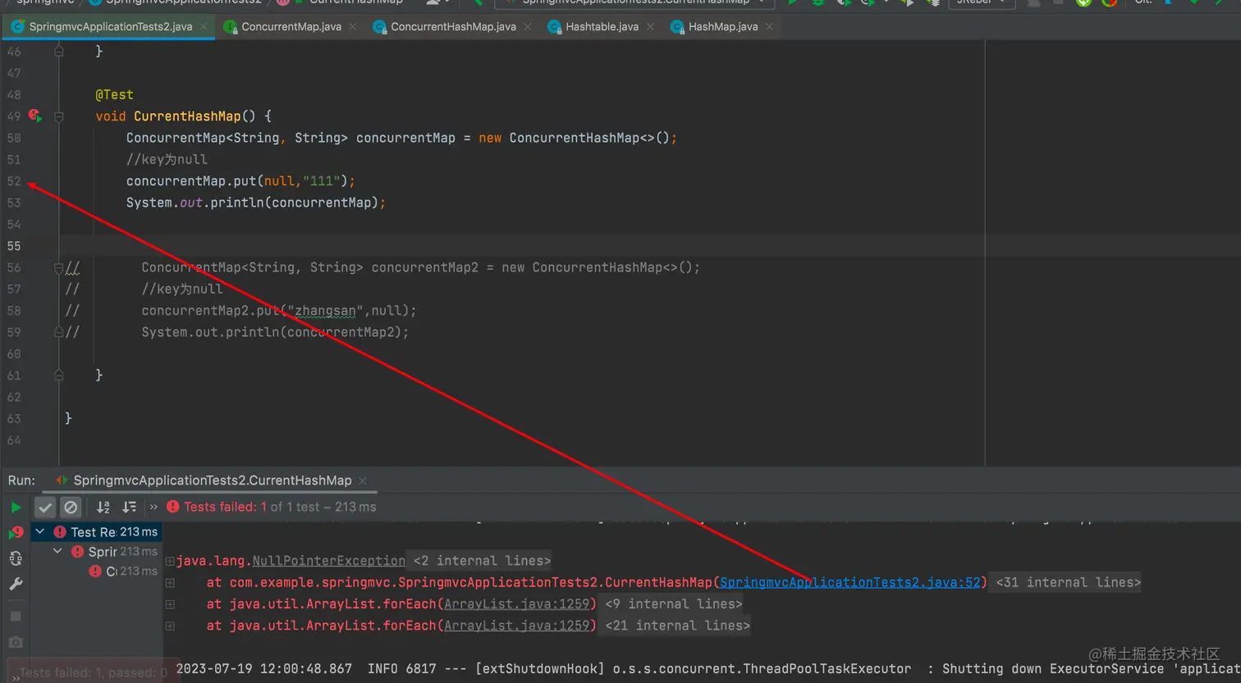Screen dimensions: 1241x683
Task: Open NullPointerException link in console
Action: click(x=328, y=561)
